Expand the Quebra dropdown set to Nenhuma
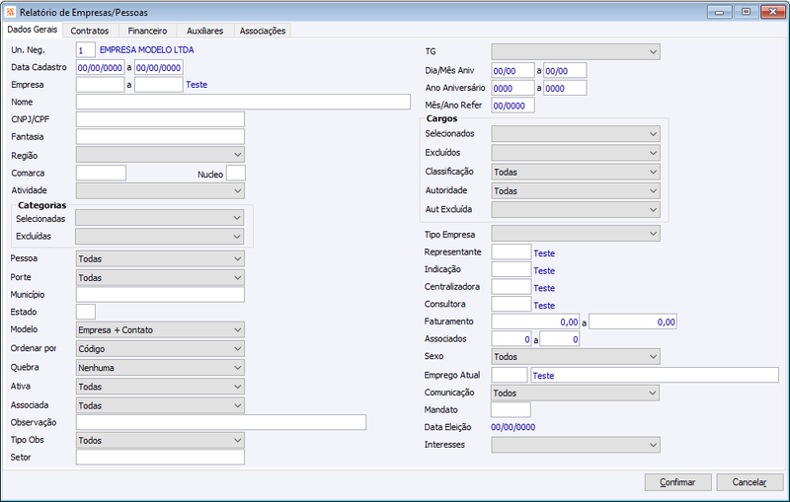The image size is (790, 502). coord(160,368)
